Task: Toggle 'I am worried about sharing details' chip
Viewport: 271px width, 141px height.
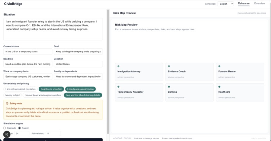Action: 83,95
